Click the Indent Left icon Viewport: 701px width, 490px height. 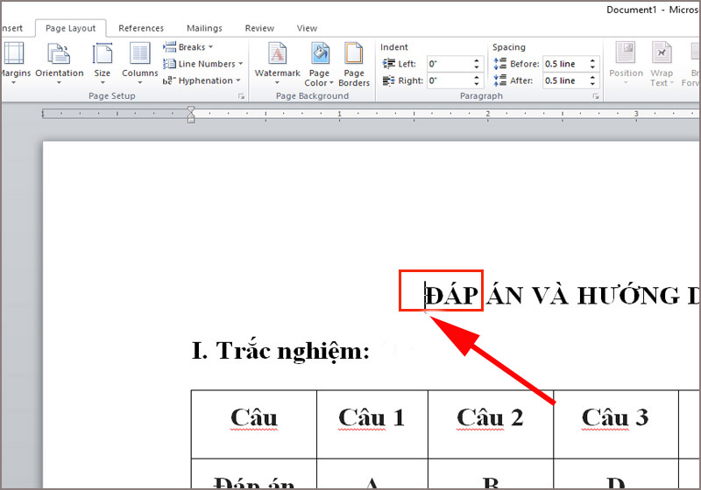coord(388,64)
